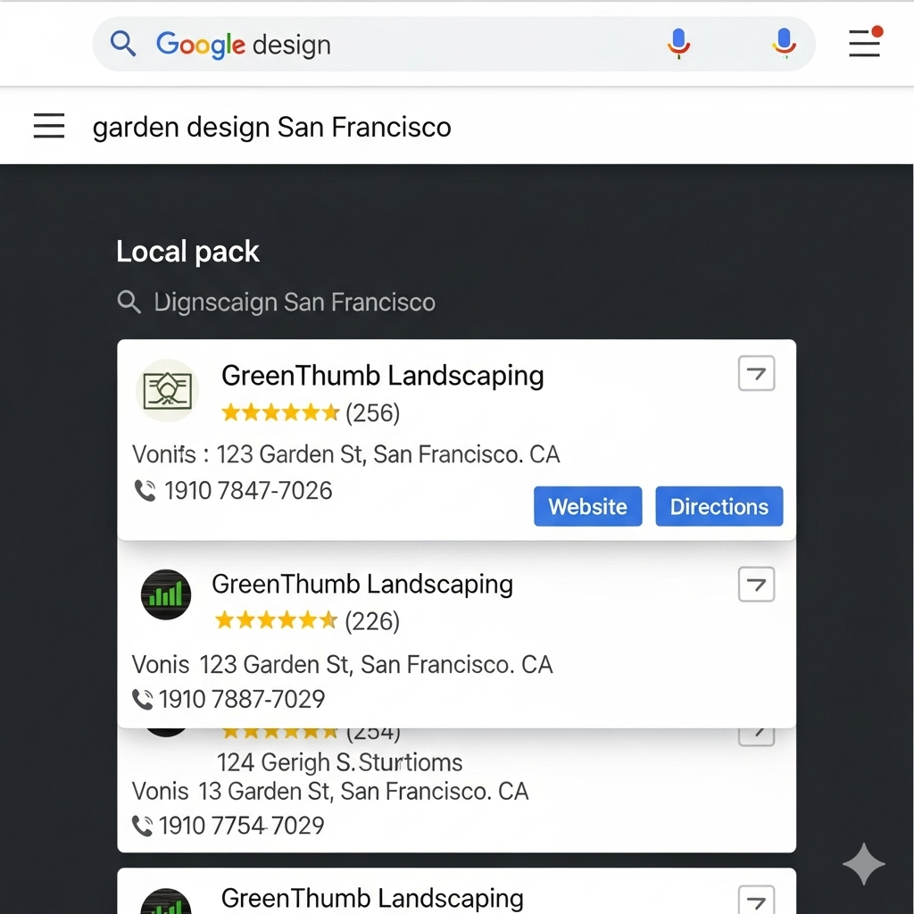Open the menu icon with the red notification dot
The image size is (914, 914).
click(865, 42)
